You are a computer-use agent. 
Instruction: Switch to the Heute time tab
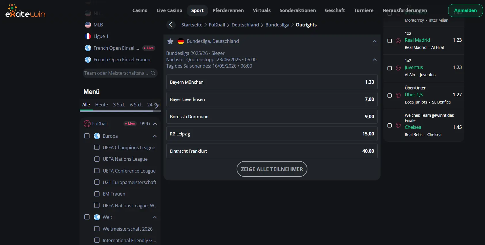coord(102,105)
